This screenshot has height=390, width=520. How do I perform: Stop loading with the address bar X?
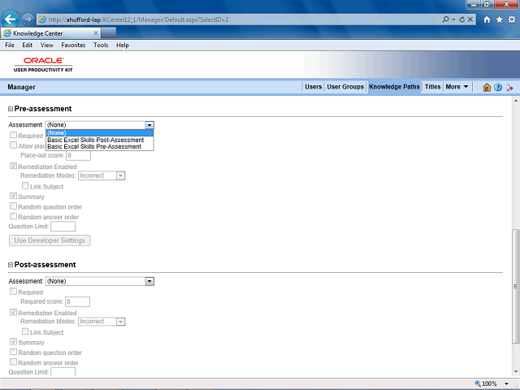(x=470, y=19)
